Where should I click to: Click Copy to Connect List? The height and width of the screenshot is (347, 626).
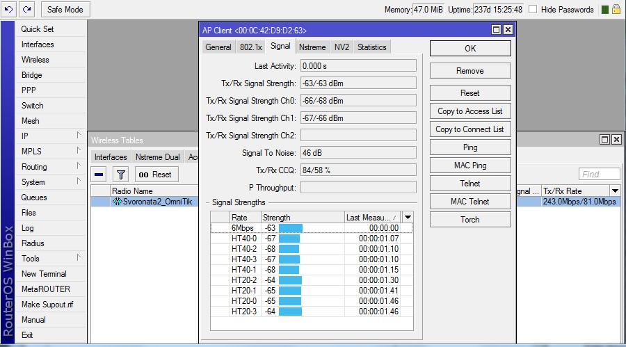tap(470, 129)
